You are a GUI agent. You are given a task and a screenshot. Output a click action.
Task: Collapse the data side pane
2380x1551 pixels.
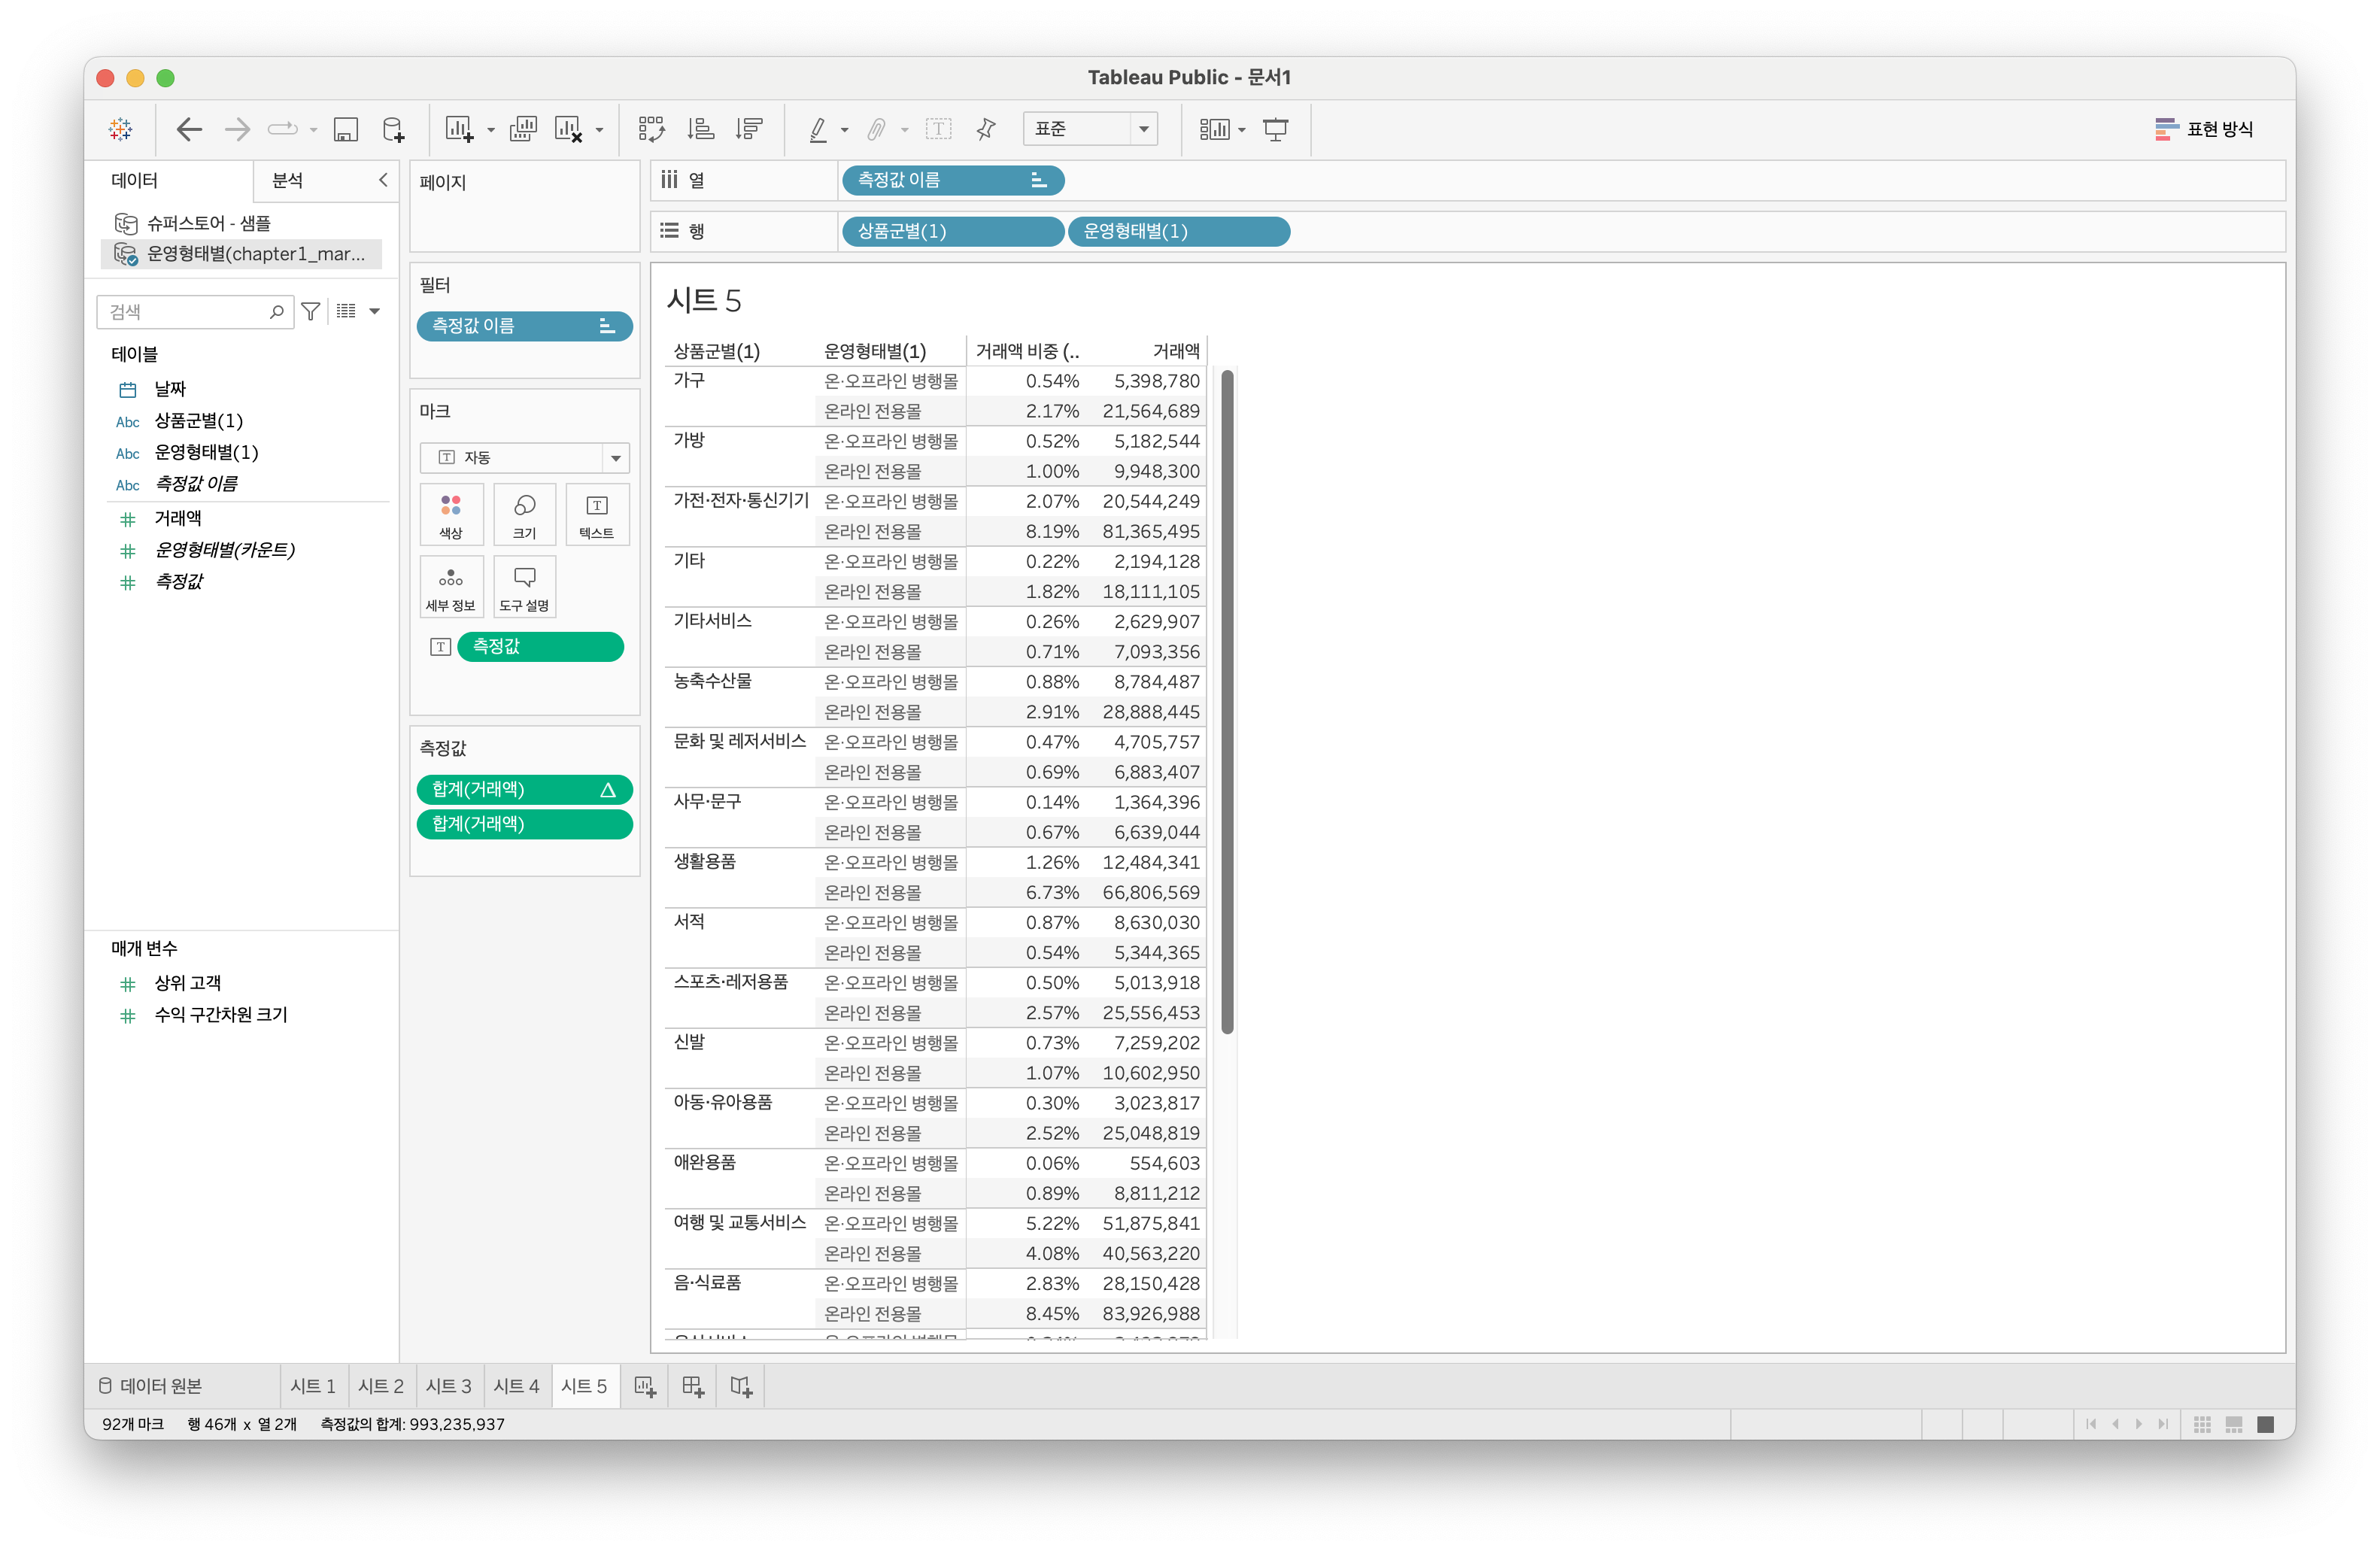coord(382,180)
